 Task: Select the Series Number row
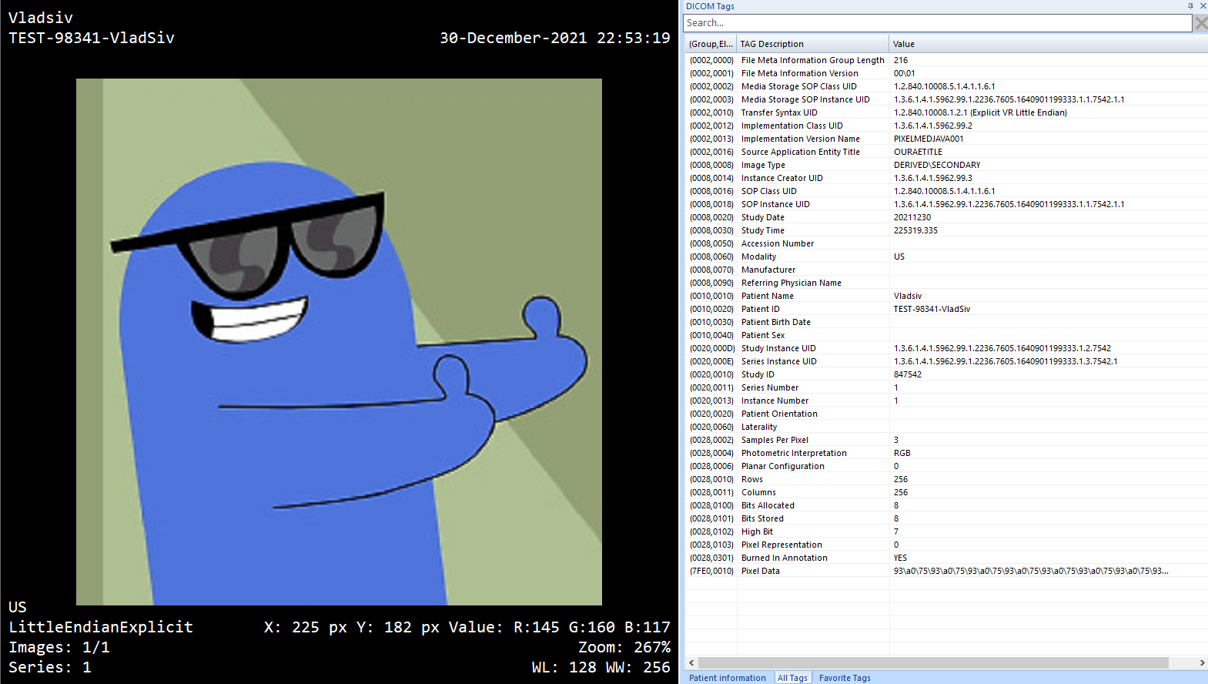pos(946,387)
